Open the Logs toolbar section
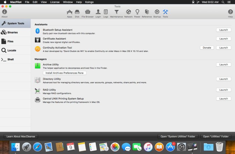 [x=106, y=13]
